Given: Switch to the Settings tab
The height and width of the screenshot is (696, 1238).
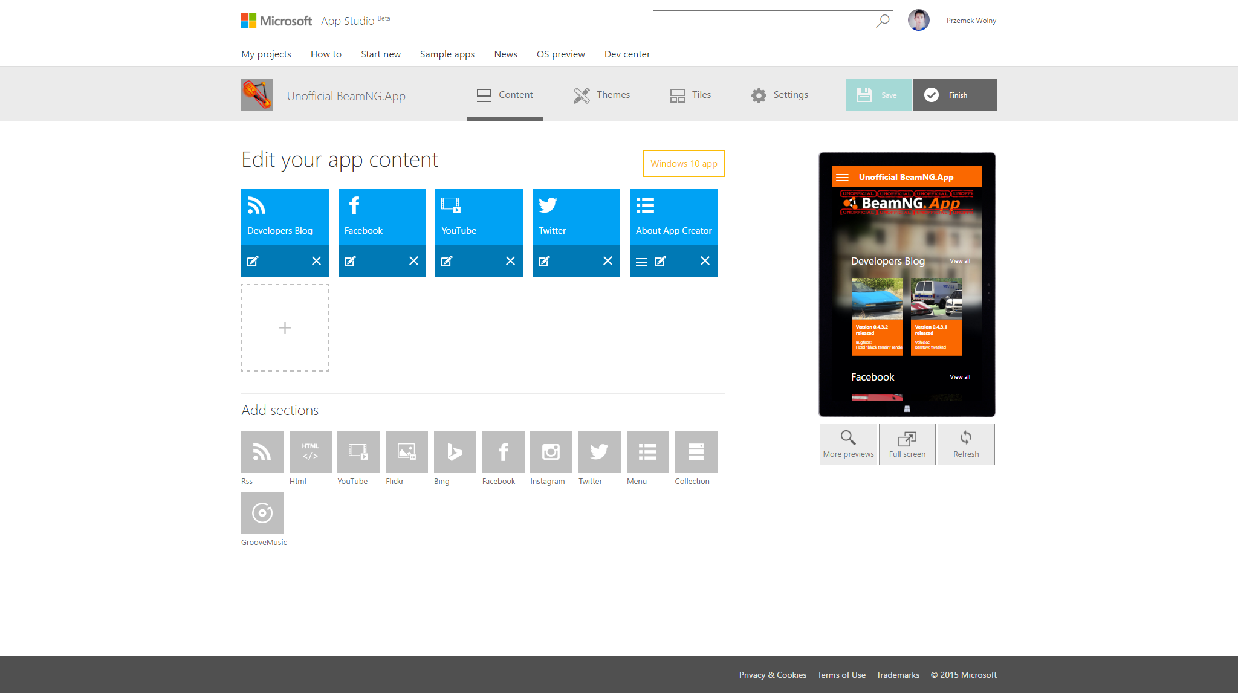Looking at the screenshot, I should (780, 95).
